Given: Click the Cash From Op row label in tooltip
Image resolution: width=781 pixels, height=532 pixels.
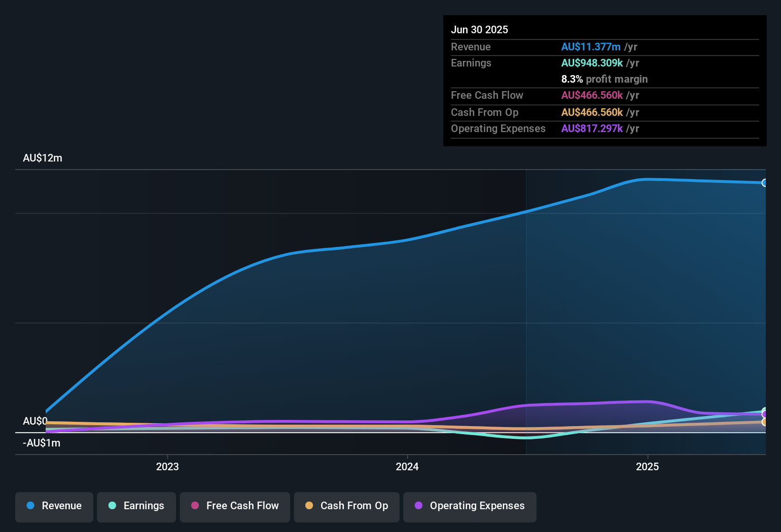Looking at the screenshot, I should pyautogui.click(x=485, y=112).
